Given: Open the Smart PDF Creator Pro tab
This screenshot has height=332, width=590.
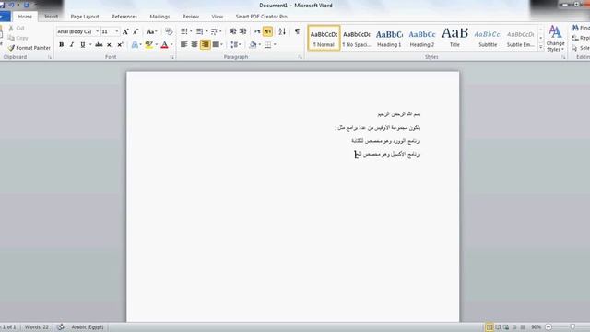Looking at the screenshot, I should coord(262,17).
